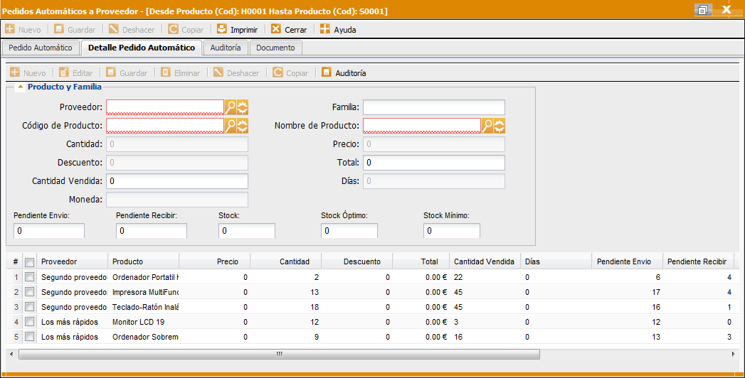Collapse the Producto y Familia section
The height and width of the screenshot is (378, 745).
tap(21, 87)
